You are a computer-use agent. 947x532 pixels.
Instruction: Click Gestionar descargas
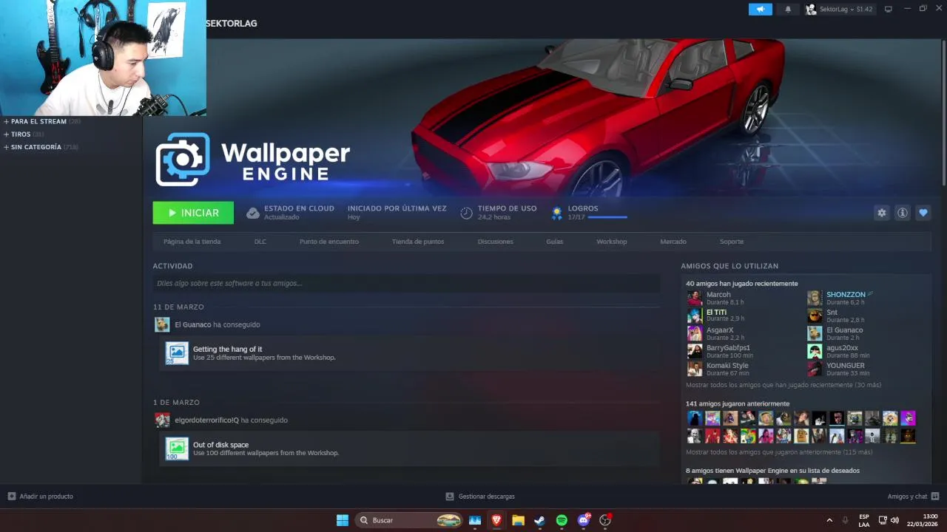(479, 497)
